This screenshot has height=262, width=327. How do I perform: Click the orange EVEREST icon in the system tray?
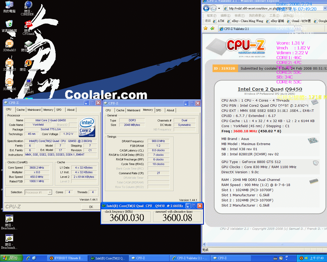pos(301,258)
